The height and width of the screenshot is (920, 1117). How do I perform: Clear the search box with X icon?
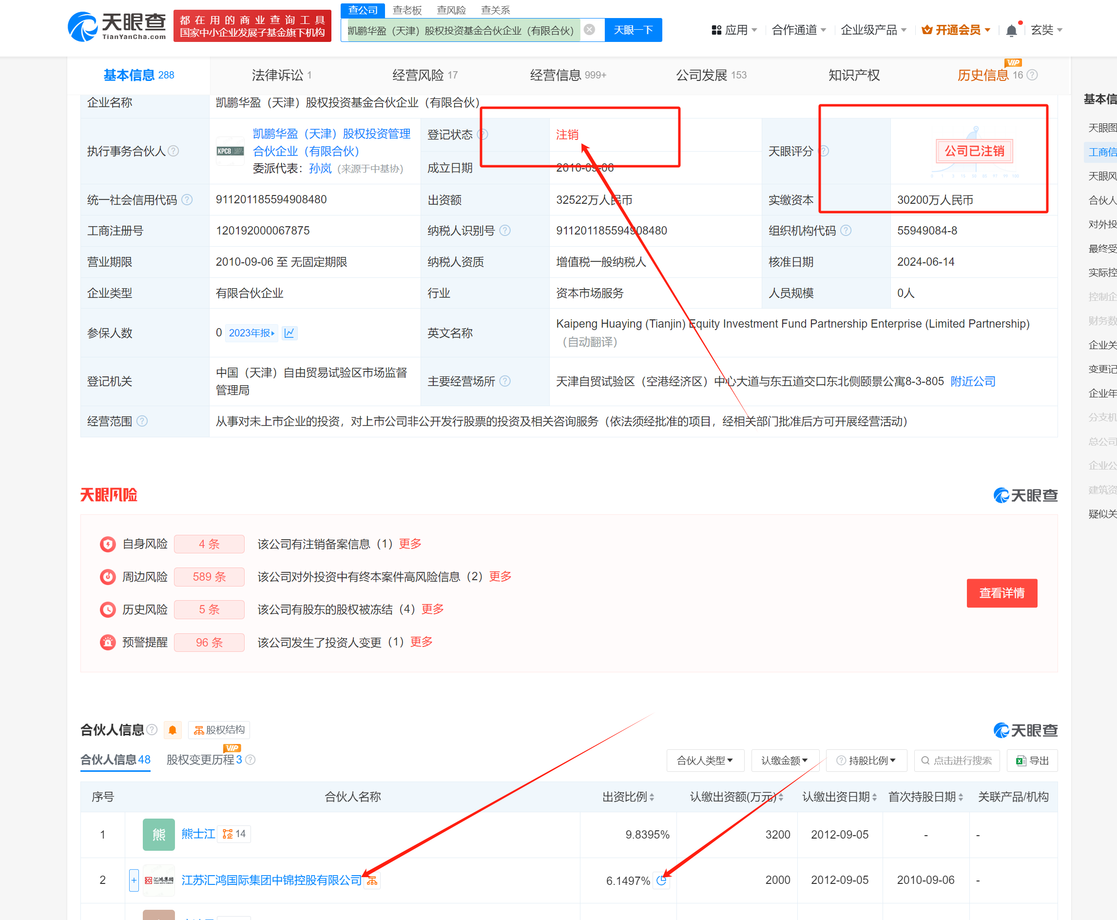coord(589,30)
